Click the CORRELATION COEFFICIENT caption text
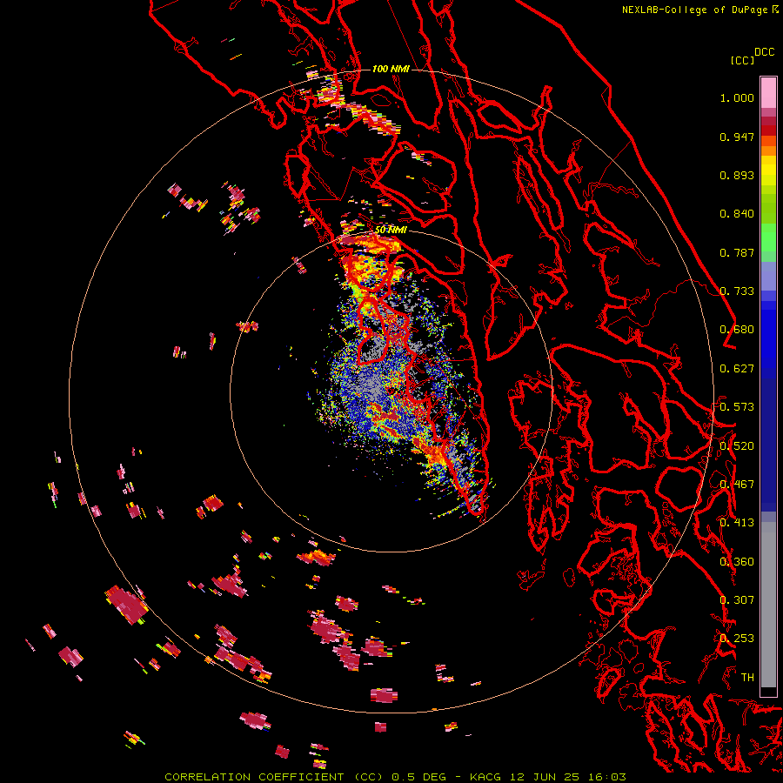 (x=254, y=777)
